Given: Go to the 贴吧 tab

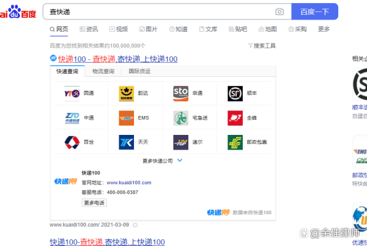Looking at the screenshot, I should pyautogui.click(x=238, y=29).
